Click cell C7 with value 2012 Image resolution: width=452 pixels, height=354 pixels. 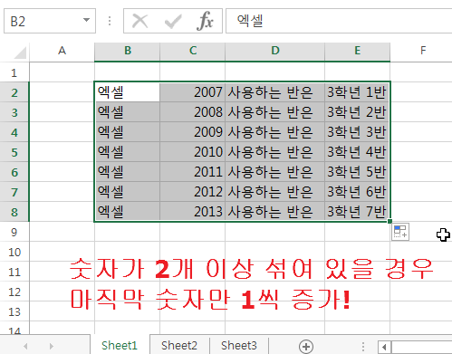(x=193, y=192)
